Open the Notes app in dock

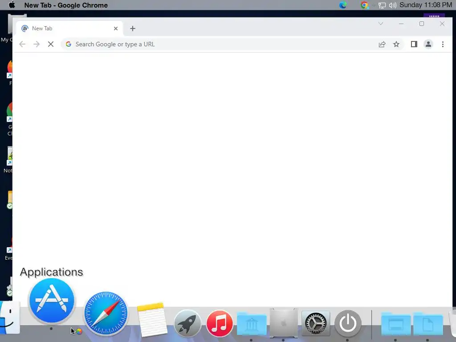tap(152, 319)
